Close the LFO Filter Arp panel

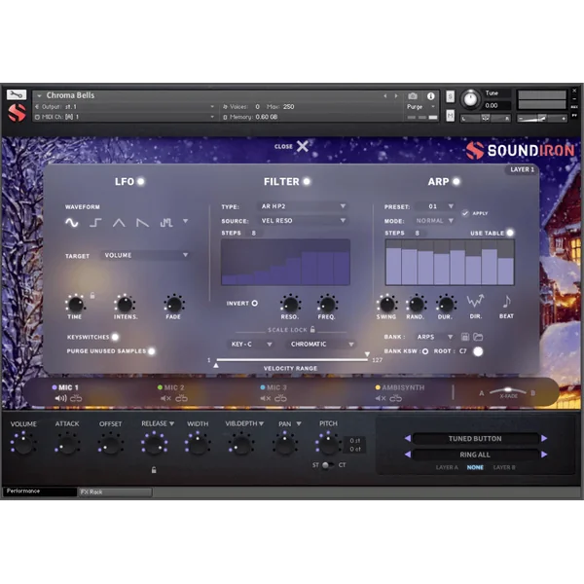click(x=292, y=146)
